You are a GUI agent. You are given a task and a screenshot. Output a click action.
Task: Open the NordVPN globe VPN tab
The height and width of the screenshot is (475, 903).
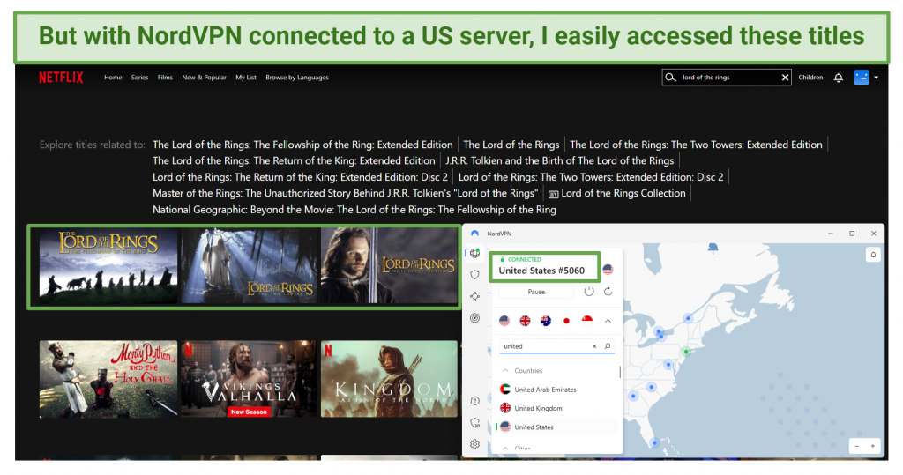click(474, 253)
